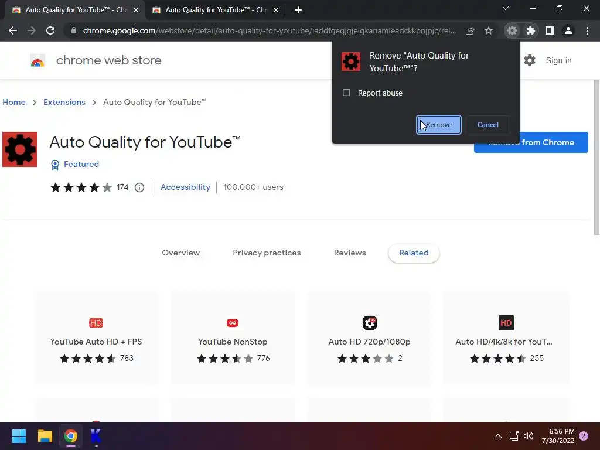Click the Remove from Chrome button

531,142
